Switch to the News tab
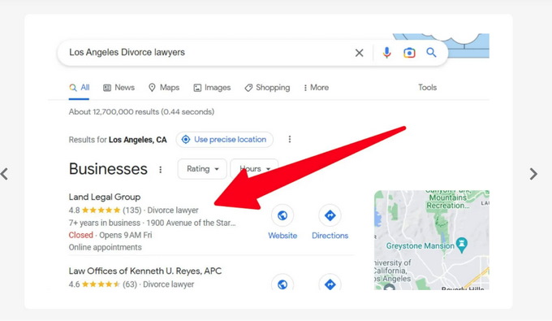The image size is (552, 321). pyautogui.click(x=119, y=88)
